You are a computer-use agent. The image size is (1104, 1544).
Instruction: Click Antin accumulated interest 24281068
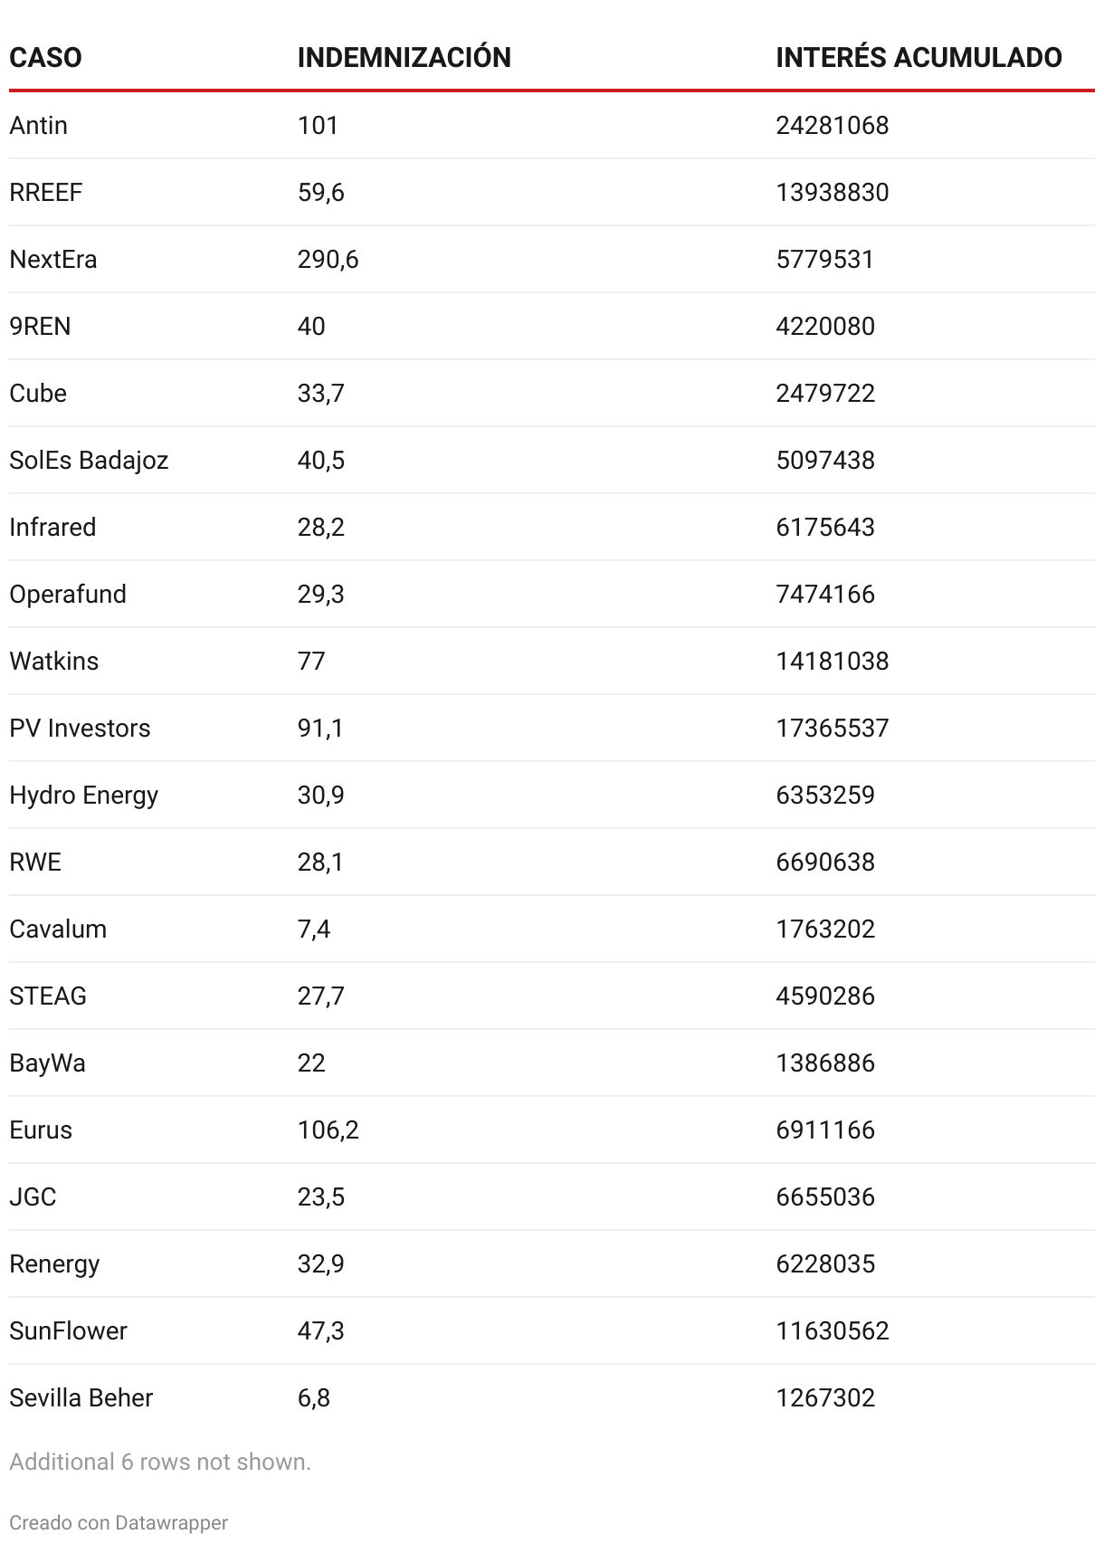[x=832, y=126]
